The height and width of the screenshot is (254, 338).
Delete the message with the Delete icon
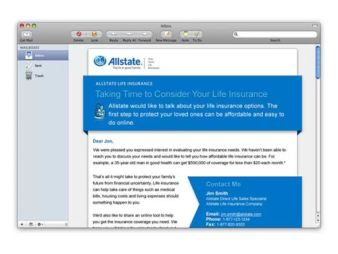click(79, 34)
